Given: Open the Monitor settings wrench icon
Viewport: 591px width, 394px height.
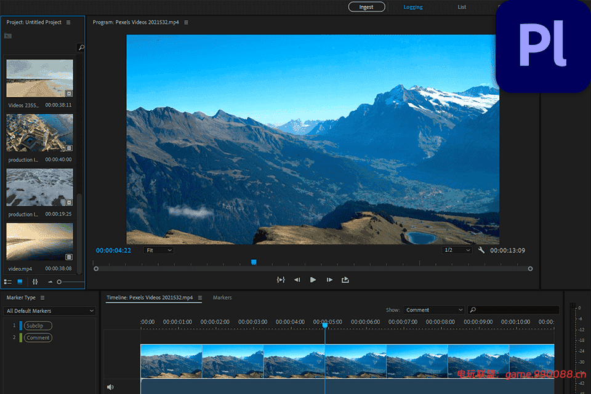Looking at the screenshot, I should [x=481, y=250].
